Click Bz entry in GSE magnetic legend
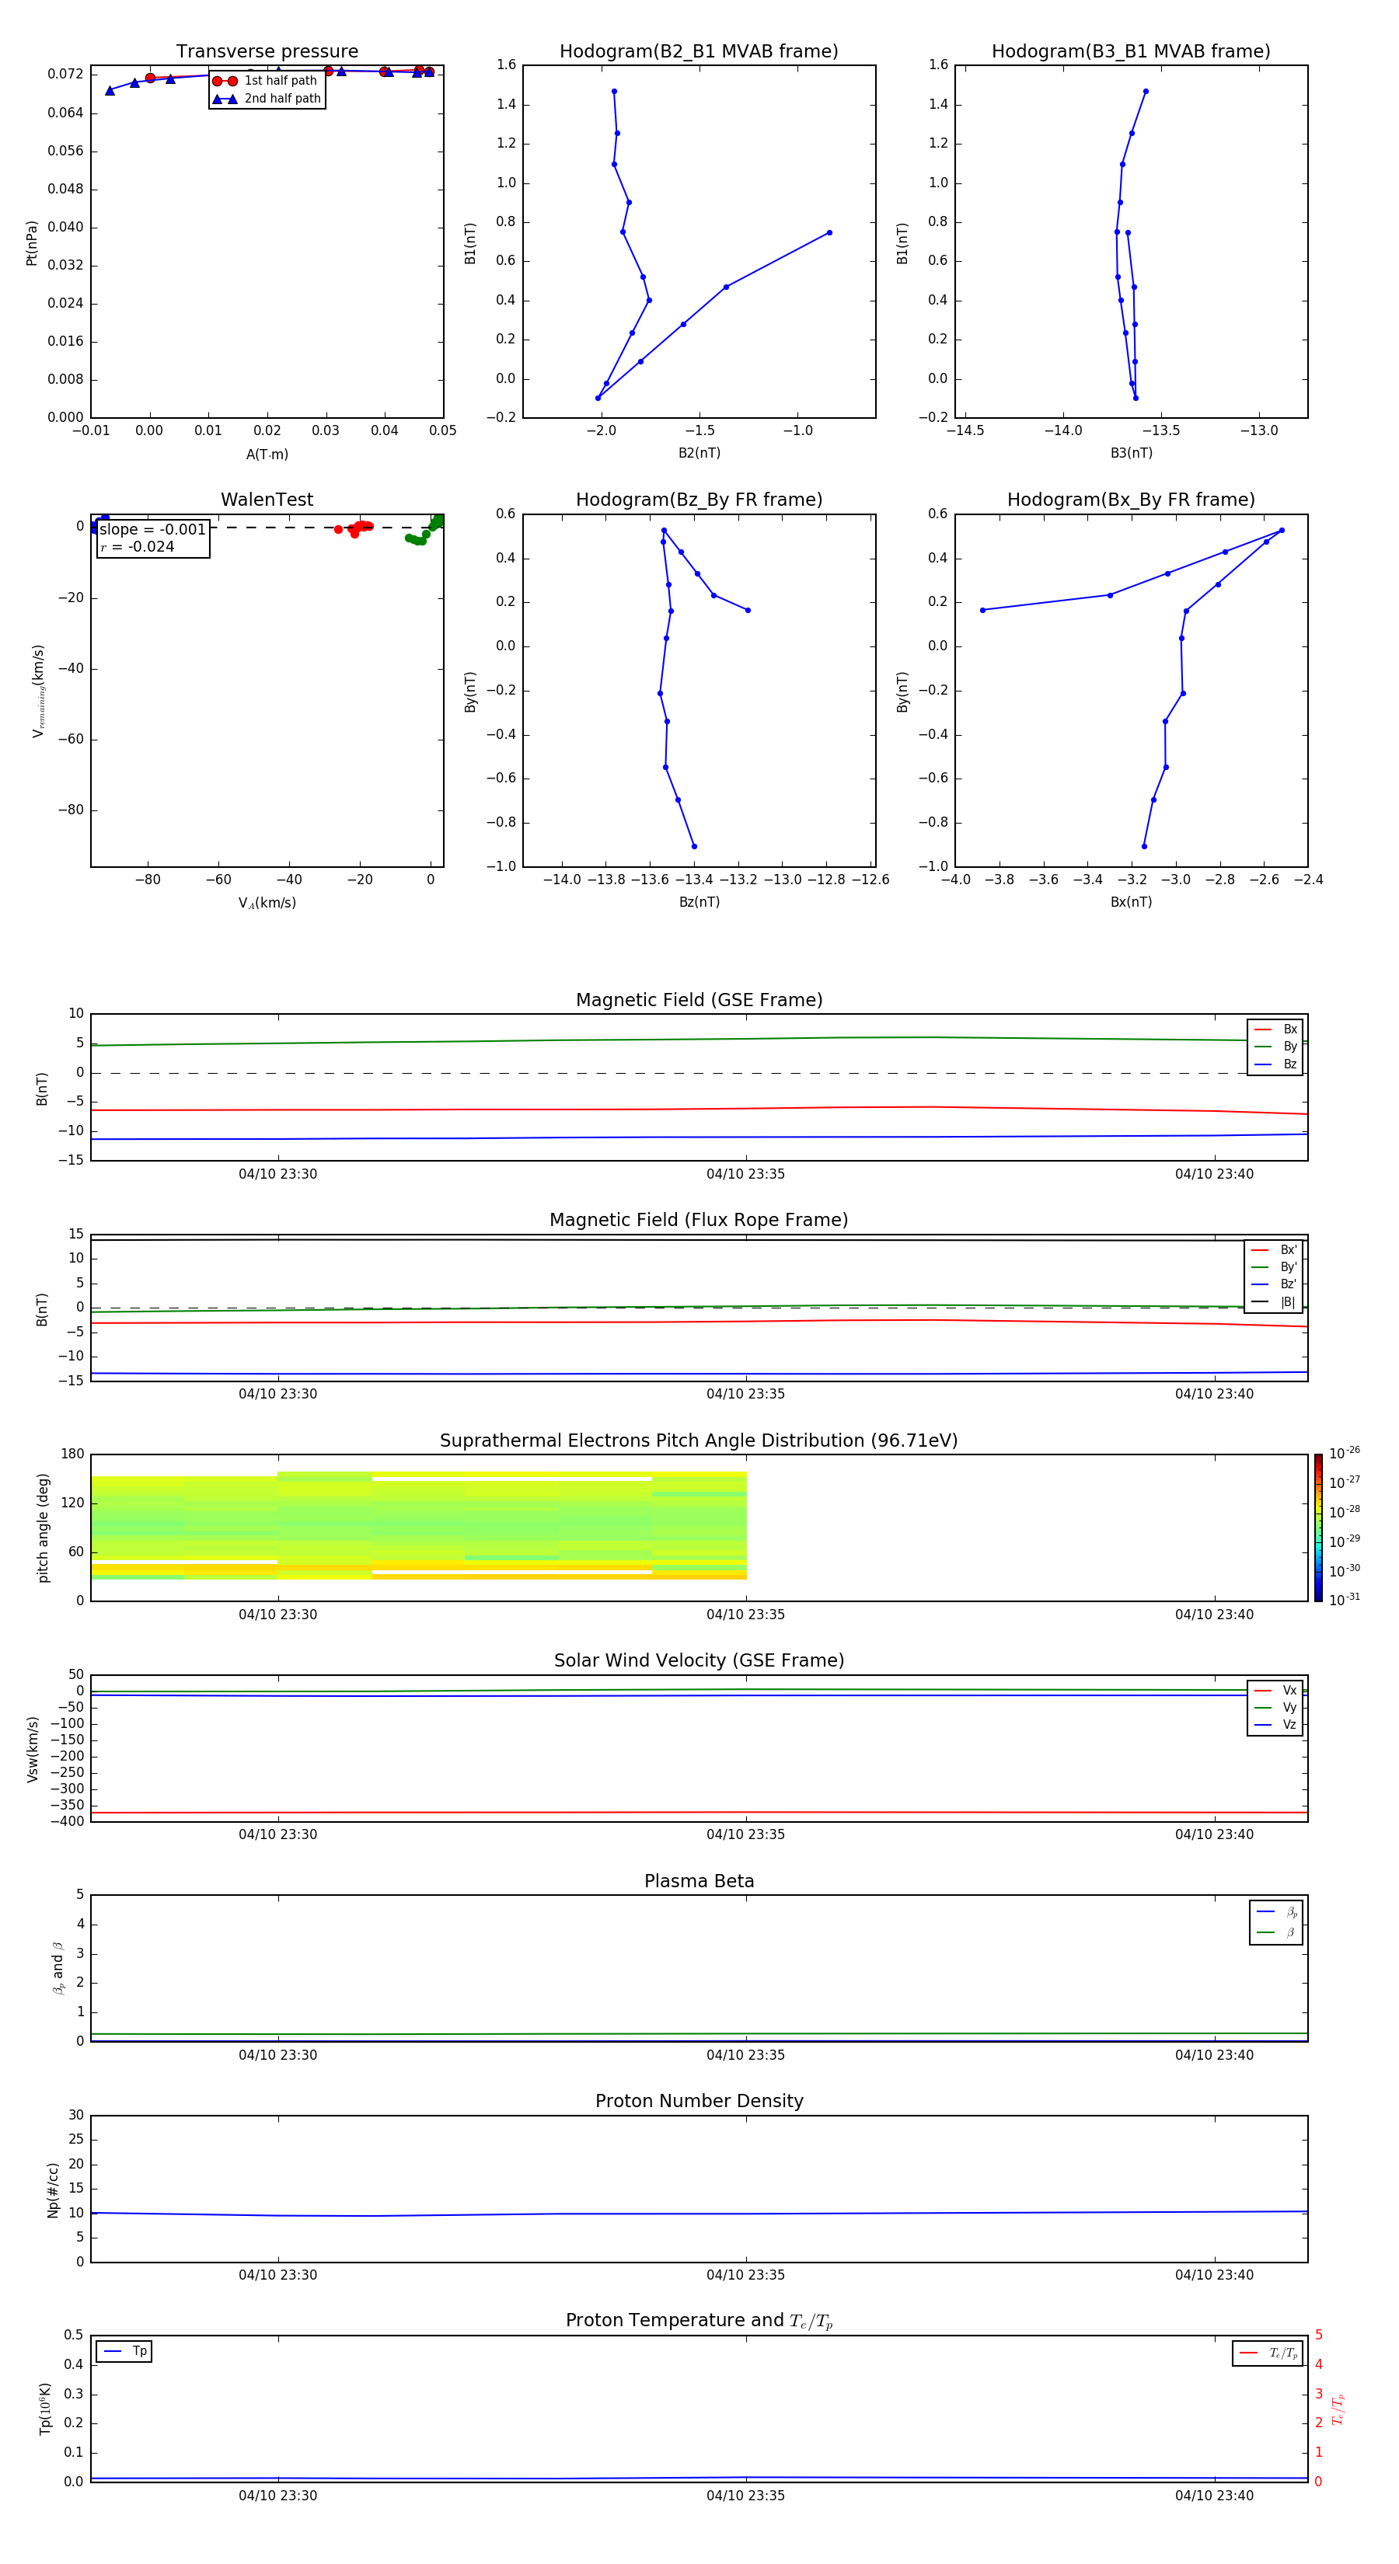The width and height of the screenshot is (1399, 2564). [1275, 1064]
